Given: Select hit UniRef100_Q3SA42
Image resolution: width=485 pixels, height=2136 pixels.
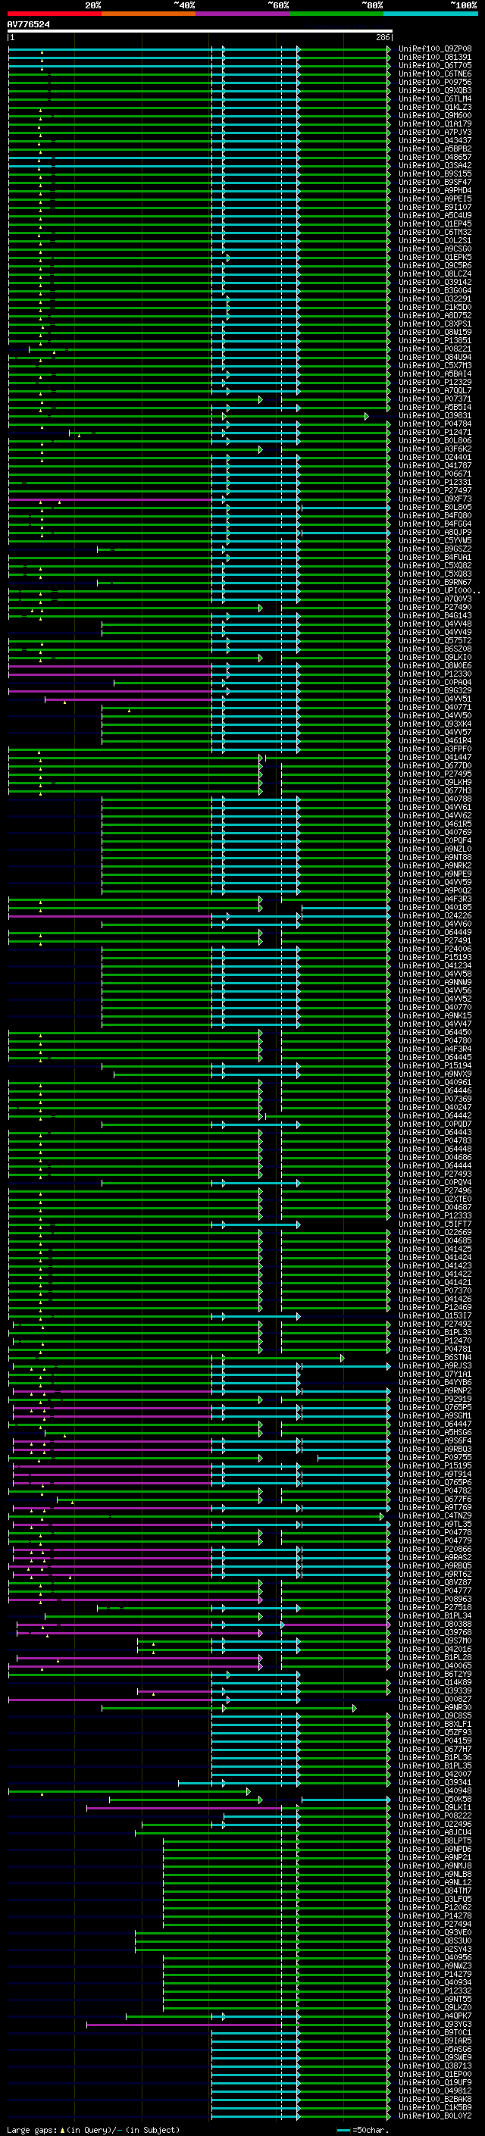Looking at the screenshot, I should [434, 165].
